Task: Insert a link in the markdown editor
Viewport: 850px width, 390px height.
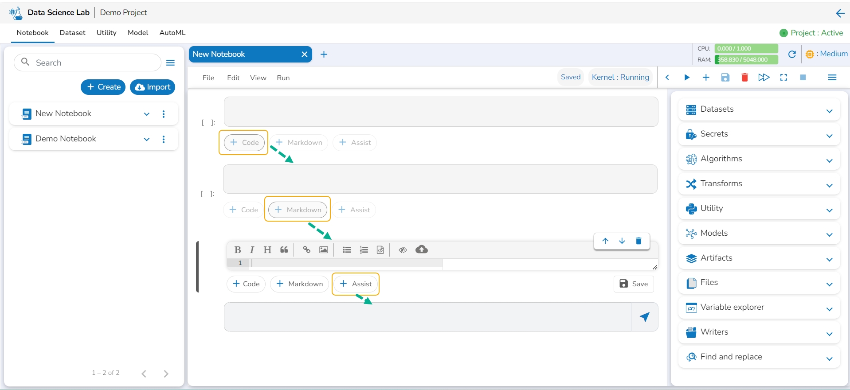Action: 306,250
